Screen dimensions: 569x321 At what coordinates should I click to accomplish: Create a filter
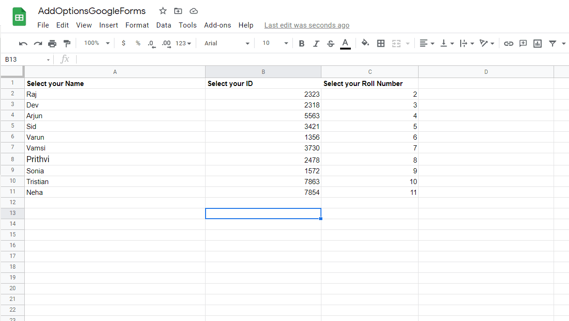tap(553, 43)
